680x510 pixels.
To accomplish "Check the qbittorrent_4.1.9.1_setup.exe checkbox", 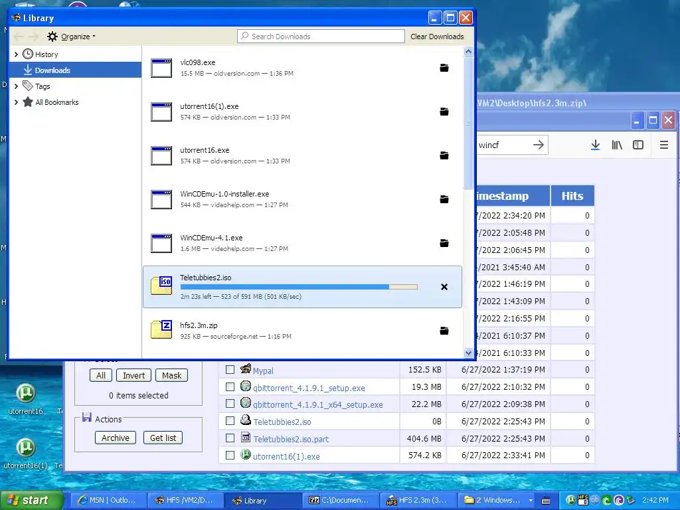I will (230, 387).
